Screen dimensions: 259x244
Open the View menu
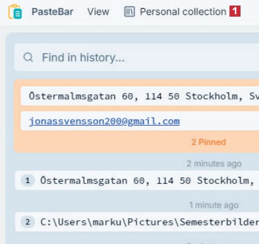tap(98, 12)
